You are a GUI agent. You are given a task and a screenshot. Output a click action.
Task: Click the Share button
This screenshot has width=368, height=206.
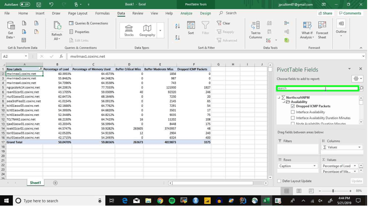click(x=325, y=14)
